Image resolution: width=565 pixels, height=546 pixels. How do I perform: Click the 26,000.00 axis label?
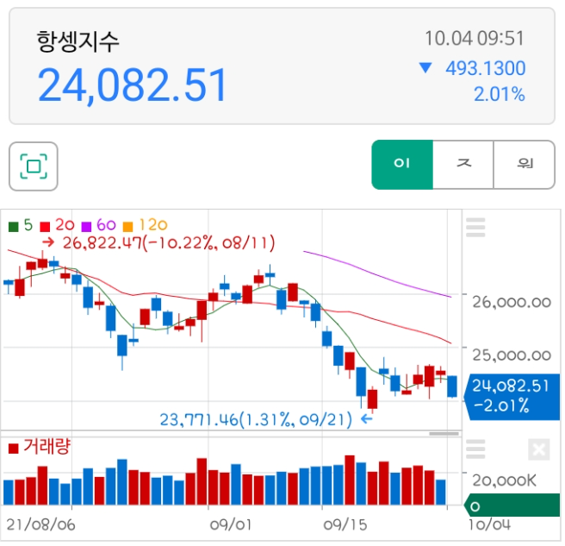512,303
